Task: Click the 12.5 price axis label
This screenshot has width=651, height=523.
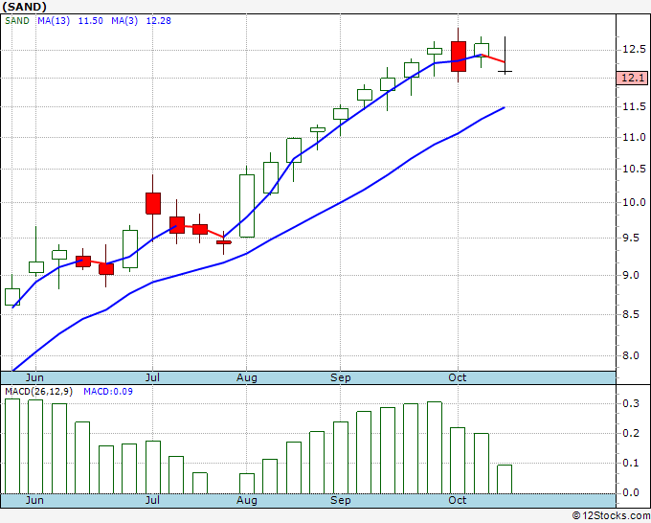Action: 634,50
